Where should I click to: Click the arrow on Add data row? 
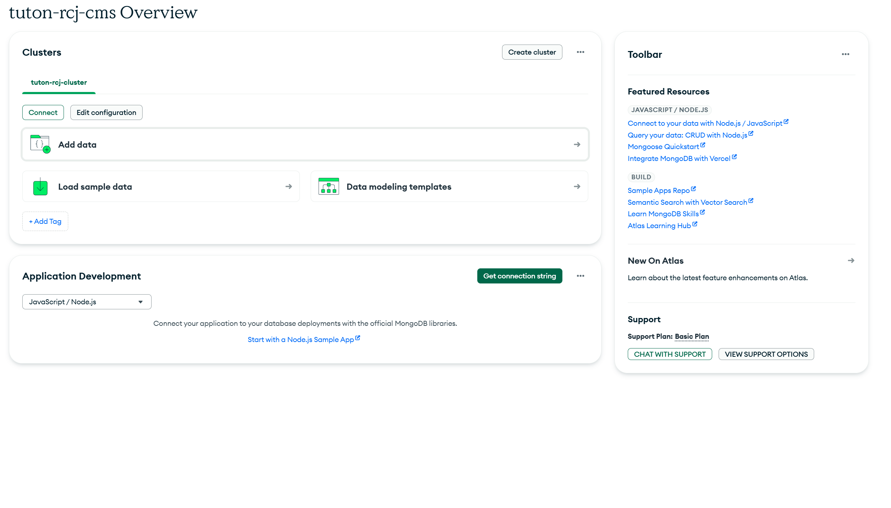pos(577,144)
